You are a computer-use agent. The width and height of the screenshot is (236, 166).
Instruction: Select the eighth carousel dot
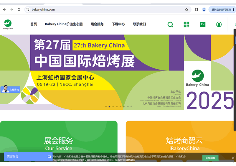click(131, 106)
